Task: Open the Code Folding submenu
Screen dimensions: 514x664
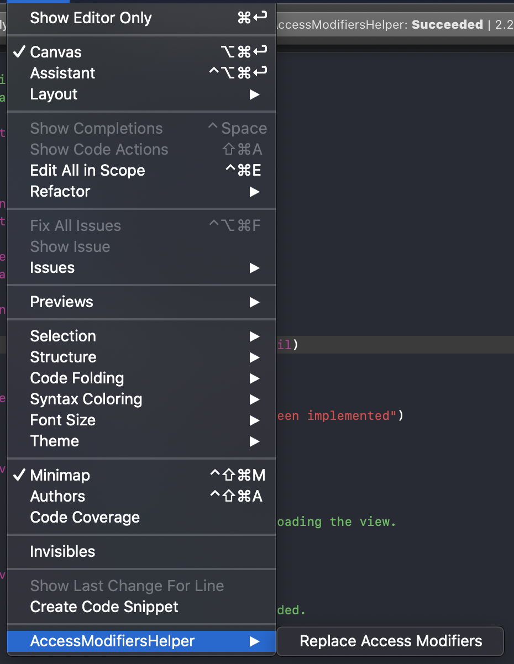Action: point(77,378)
